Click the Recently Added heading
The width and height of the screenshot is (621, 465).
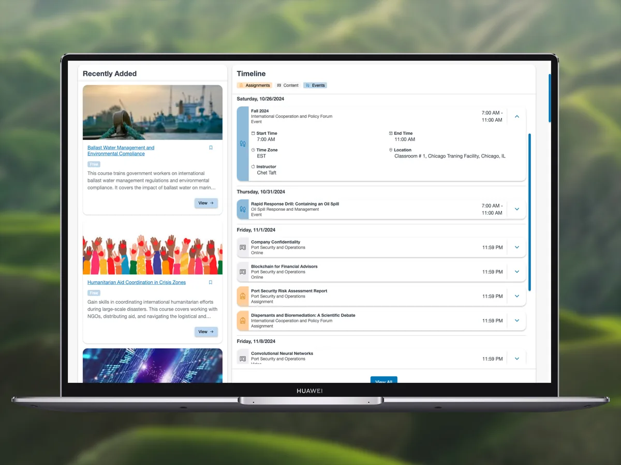pos(110,74)
